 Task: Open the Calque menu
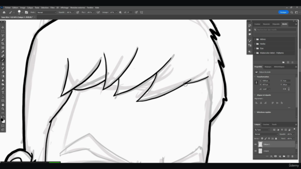coord(30,8)
